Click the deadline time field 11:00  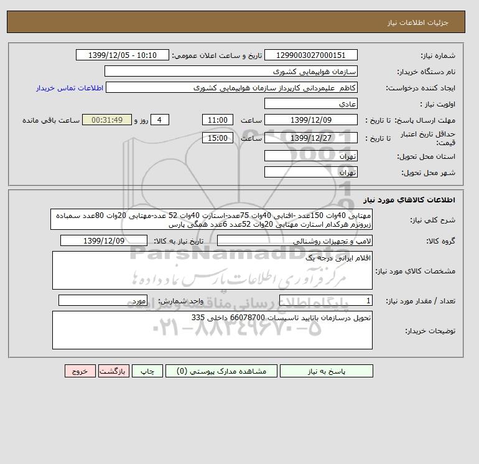[218, 120]
